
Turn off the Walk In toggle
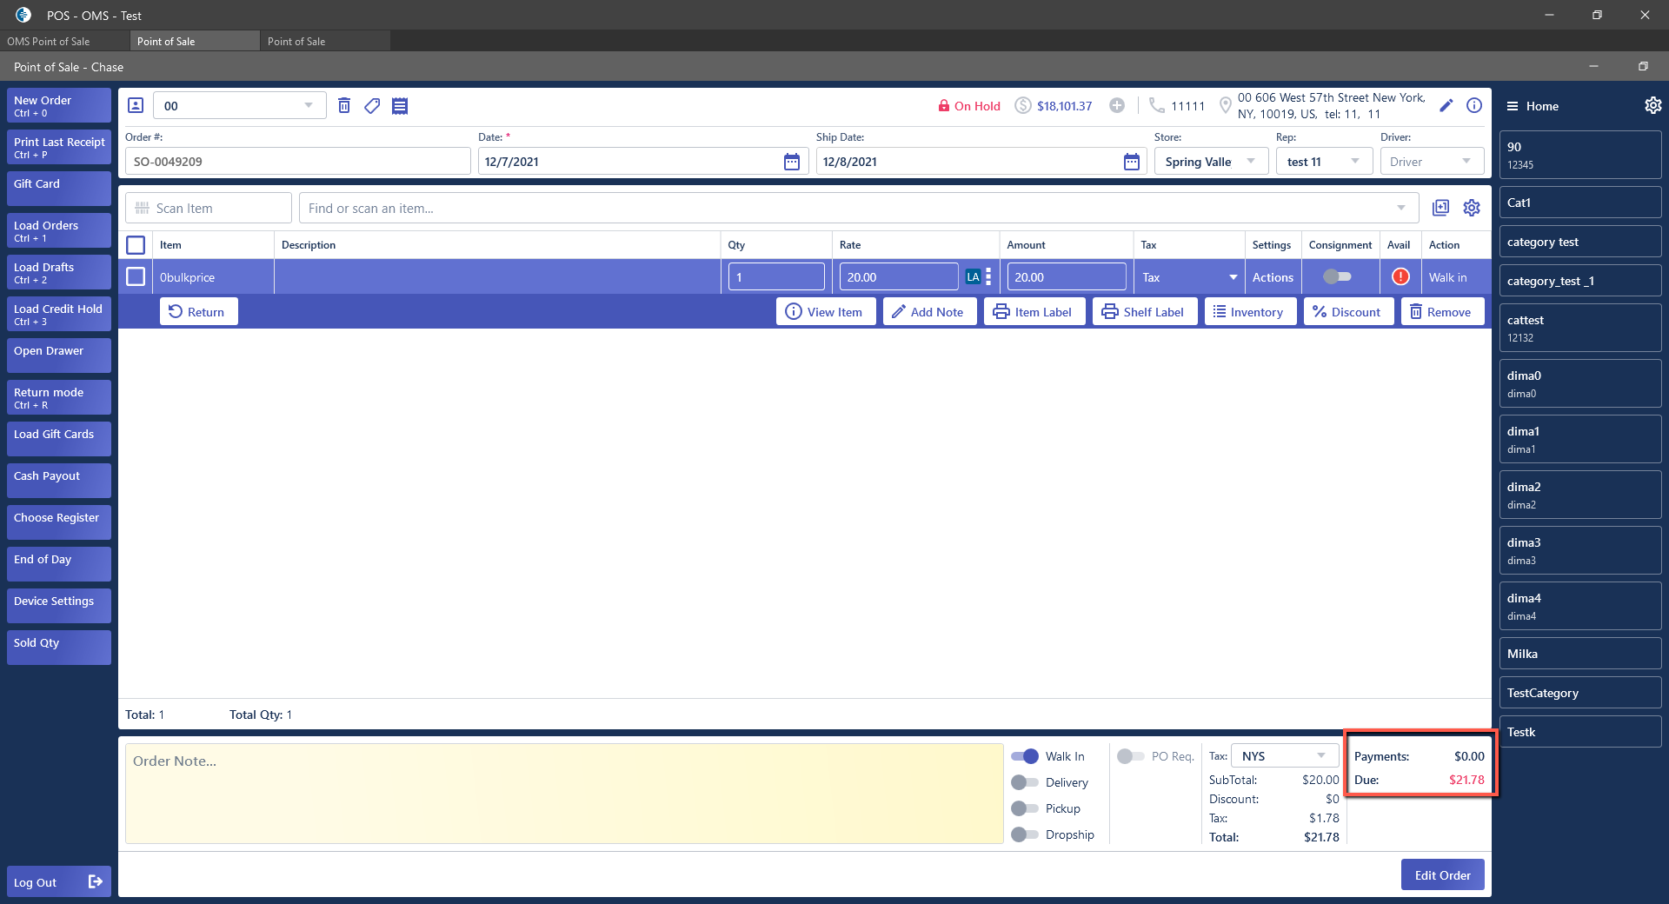coord(1025,756)
